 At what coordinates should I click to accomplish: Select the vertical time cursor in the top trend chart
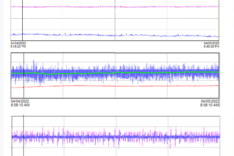tap(22, 20)
